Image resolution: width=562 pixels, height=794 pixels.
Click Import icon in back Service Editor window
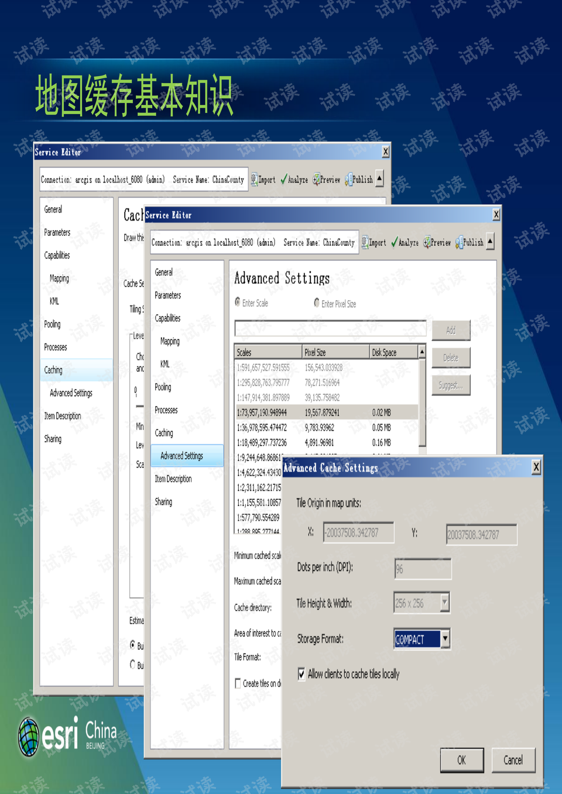pyautogui.click(x=255, y=180)
